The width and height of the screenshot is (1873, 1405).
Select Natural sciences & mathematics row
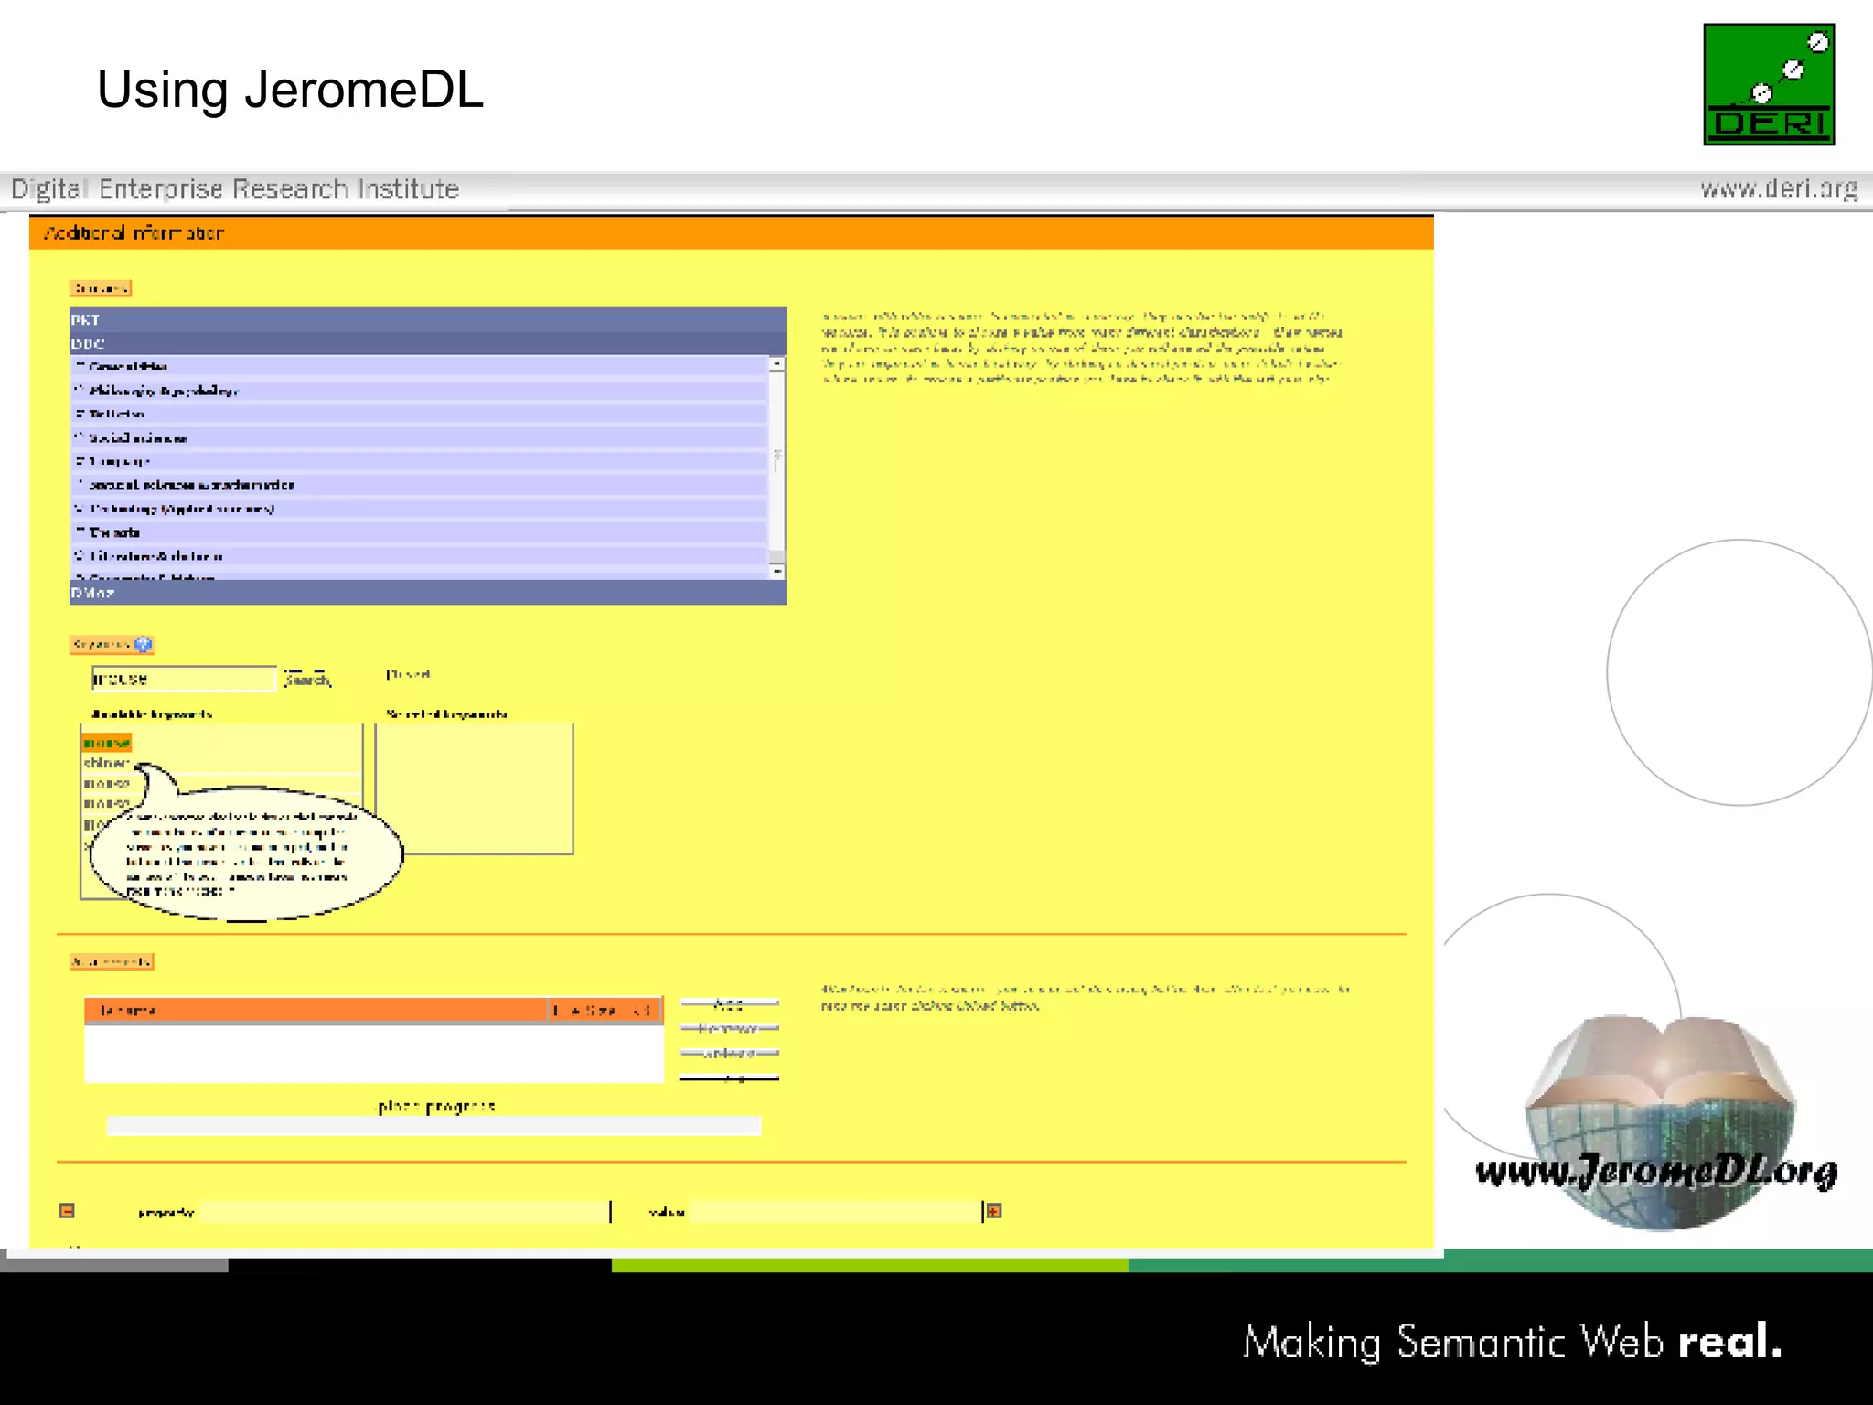419,485
